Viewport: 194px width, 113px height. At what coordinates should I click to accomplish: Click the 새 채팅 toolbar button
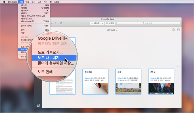110,23
